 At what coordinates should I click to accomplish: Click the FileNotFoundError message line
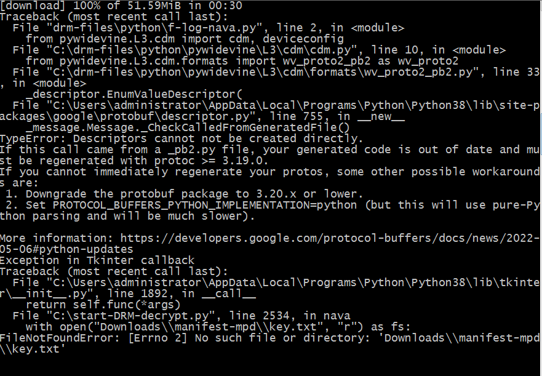269,343
